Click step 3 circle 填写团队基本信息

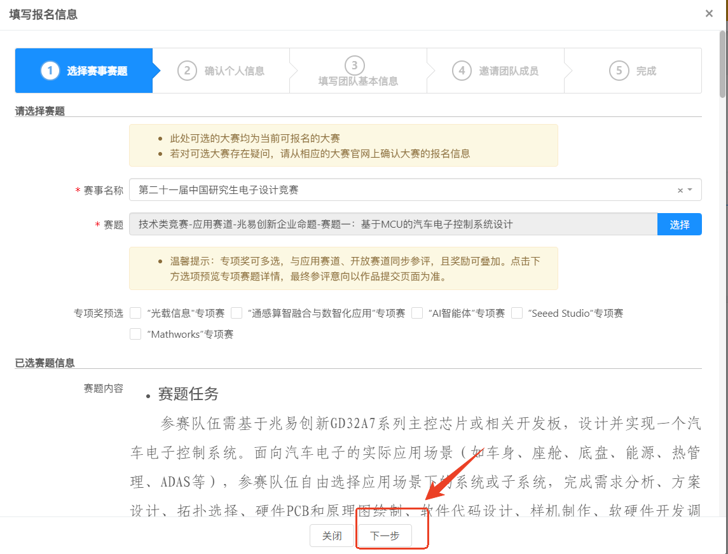pyautogui.click(x=354, y=65)
